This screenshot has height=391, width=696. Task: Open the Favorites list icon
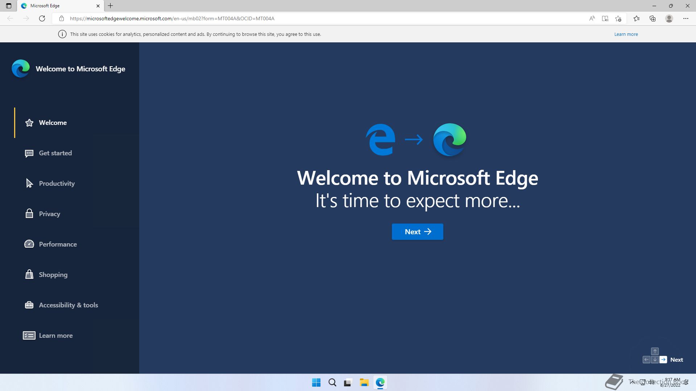point(637,18)
